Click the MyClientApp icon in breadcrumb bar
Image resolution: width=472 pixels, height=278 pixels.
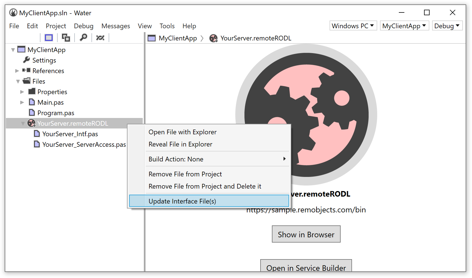click(152, 38)
